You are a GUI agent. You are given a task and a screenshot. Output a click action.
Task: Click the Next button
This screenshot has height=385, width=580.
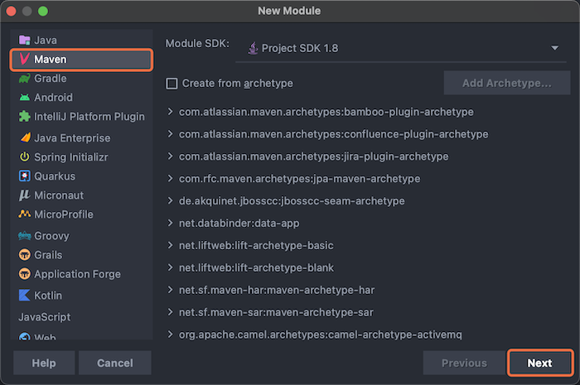point(539,363)
